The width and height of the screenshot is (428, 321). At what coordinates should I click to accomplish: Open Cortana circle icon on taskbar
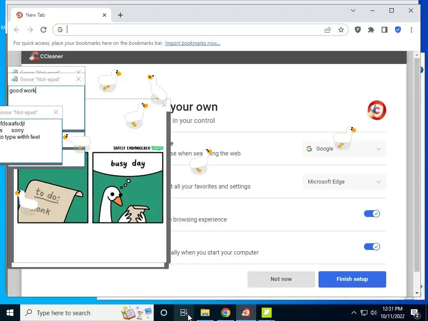164,313
